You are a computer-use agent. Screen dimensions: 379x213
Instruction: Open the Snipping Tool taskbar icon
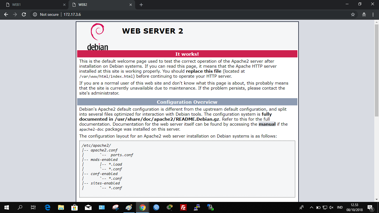(x=115, y=207)
